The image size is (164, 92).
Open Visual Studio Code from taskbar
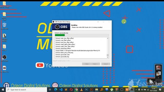61,90
